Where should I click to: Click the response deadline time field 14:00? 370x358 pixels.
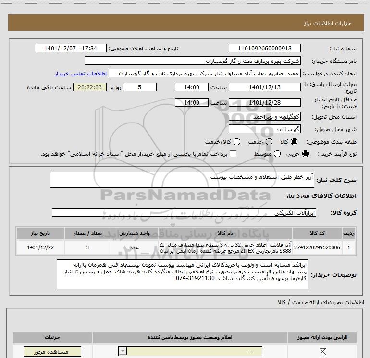pos(192,87)
